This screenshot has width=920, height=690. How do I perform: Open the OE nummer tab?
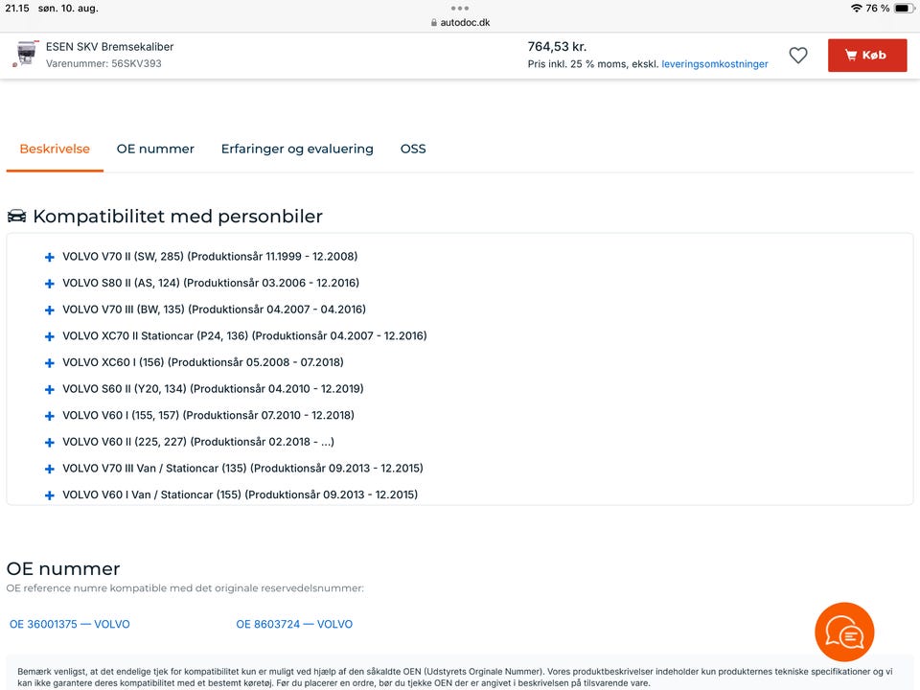point(155,149)
